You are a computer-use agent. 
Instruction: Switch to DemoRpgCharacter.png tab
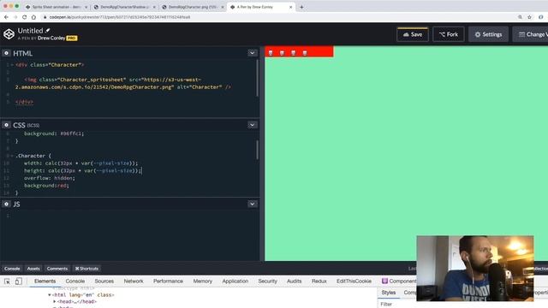pos(193,7)
